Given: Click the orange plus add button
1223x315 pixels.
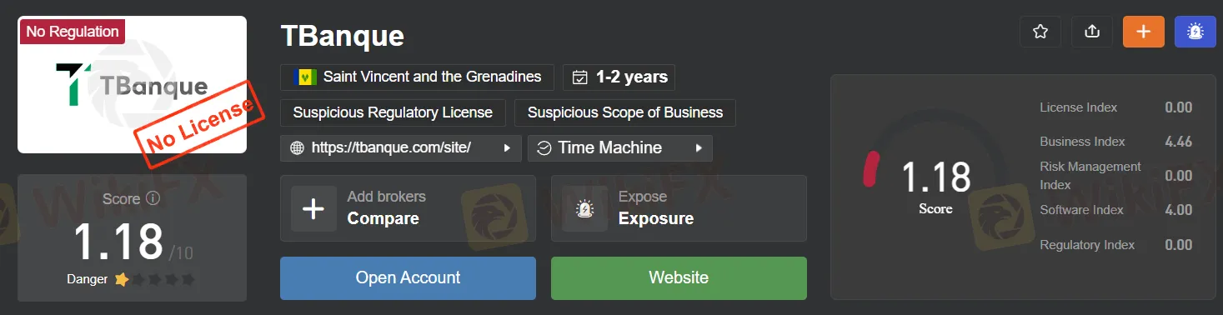Looking at the screenshot, I should point(1144,32).
